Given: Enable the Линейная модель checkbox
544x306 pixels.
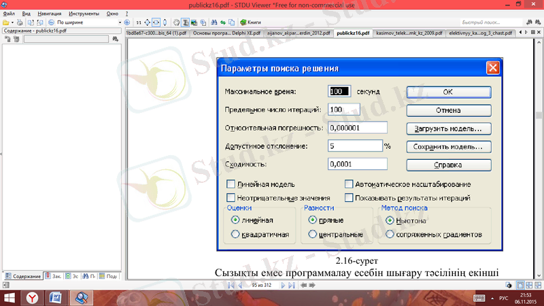Looking at the screenshot, I should [x=231, y=184].
